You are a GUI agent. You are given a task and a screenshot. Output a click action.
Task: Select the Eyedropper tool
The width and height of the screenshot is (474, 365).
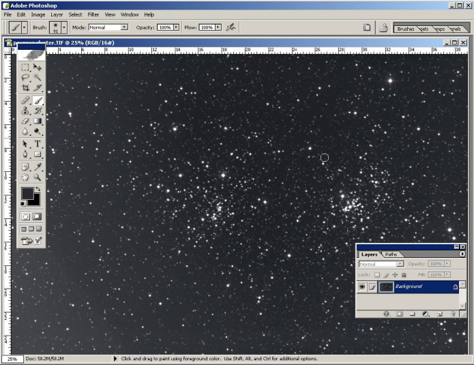[x=38, y=166]
